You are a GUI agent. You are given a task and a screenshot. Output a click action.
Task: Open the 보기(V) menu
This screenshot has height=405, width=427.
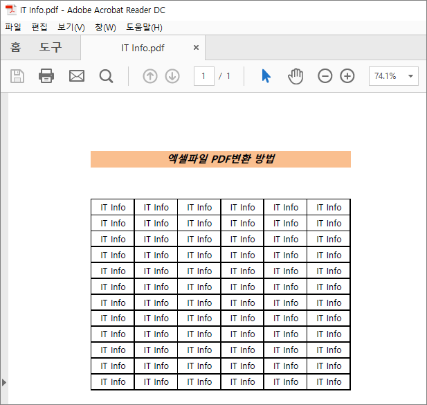click(x=71, y=27)
